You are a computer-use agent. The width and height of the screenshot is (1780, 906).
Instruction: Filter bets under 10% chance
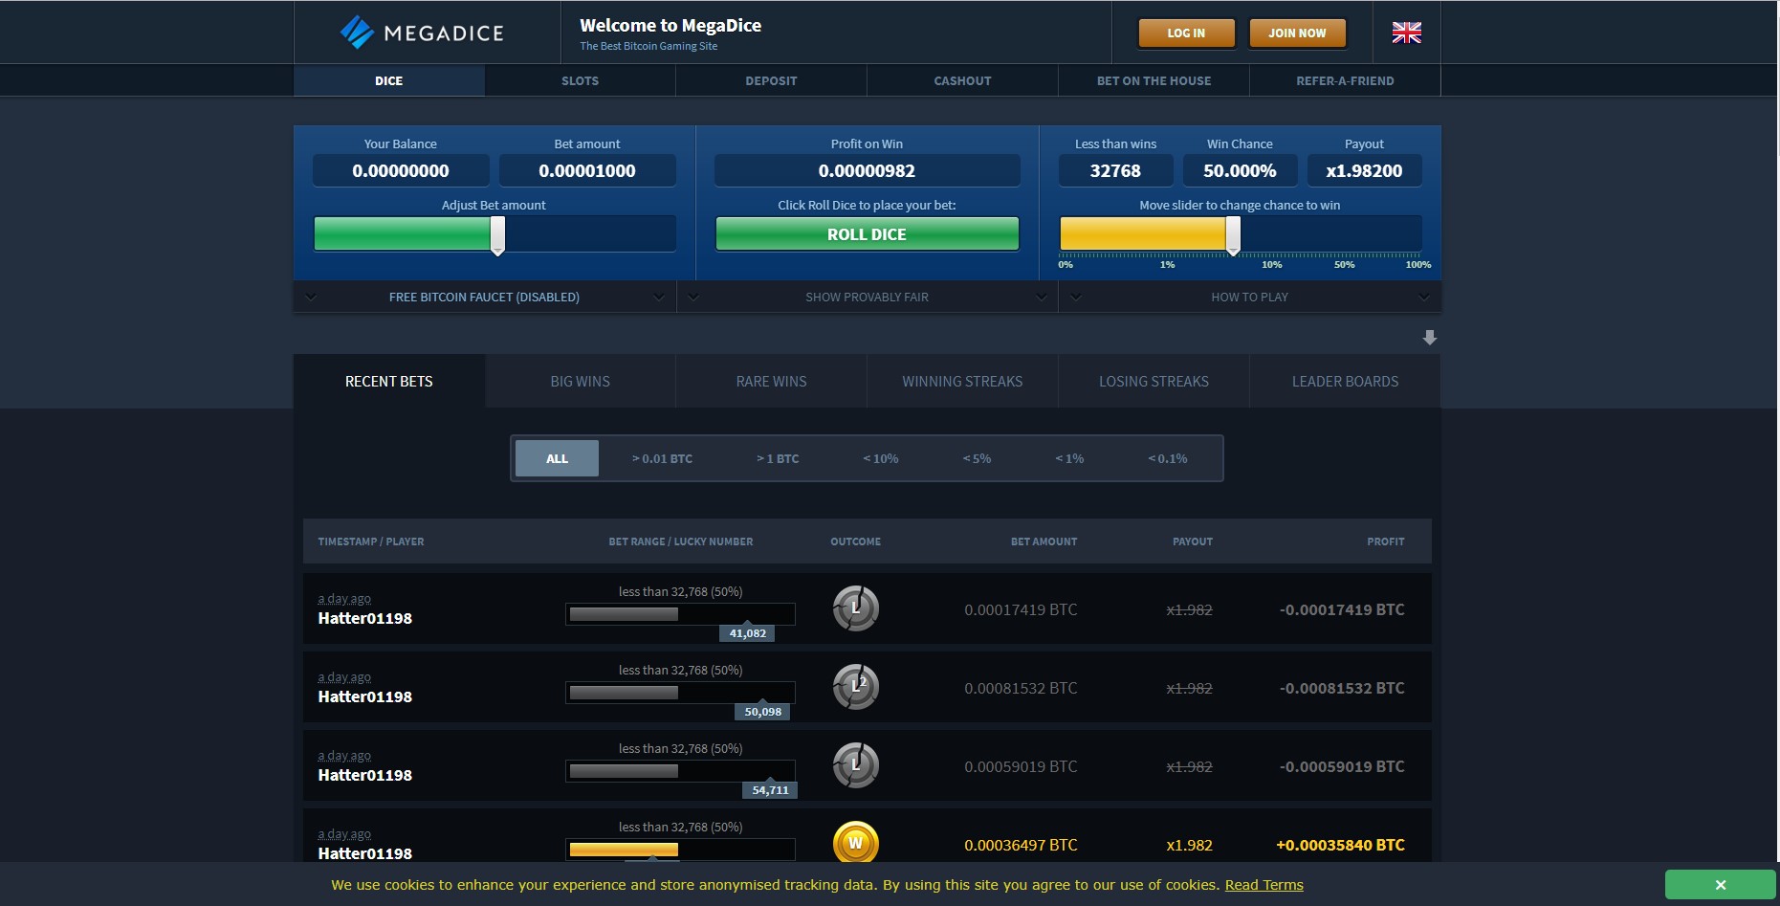[x=881, y=459]
